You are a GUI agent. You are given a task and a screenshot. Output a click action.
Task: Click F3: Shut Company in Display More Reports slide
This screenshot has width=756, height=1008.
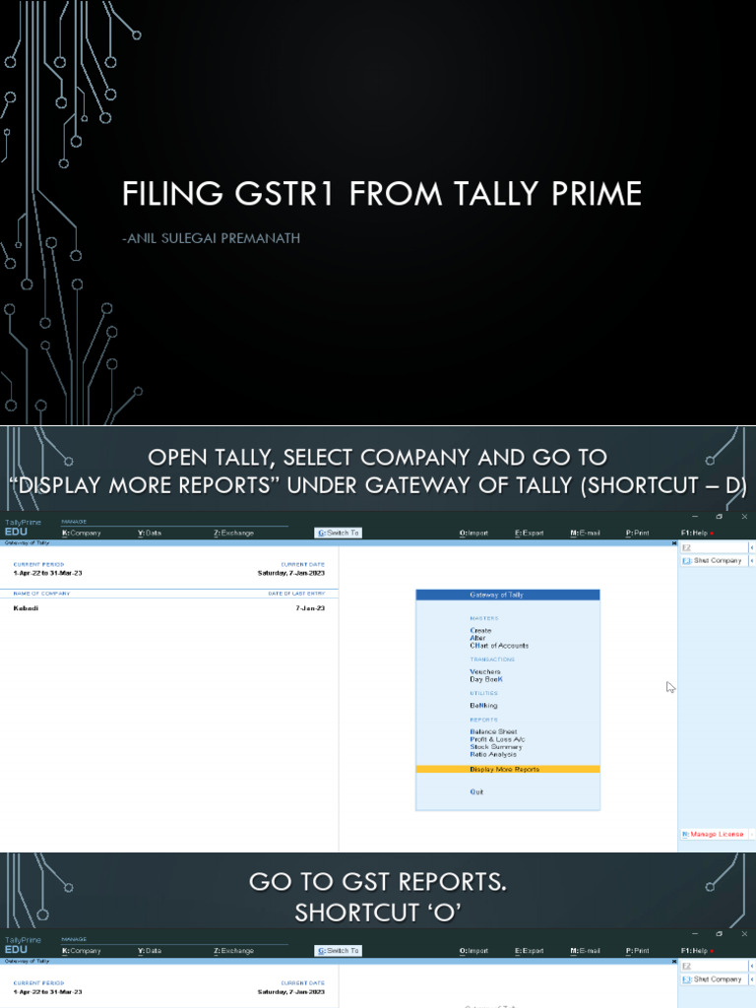click(x=713, y=560)
